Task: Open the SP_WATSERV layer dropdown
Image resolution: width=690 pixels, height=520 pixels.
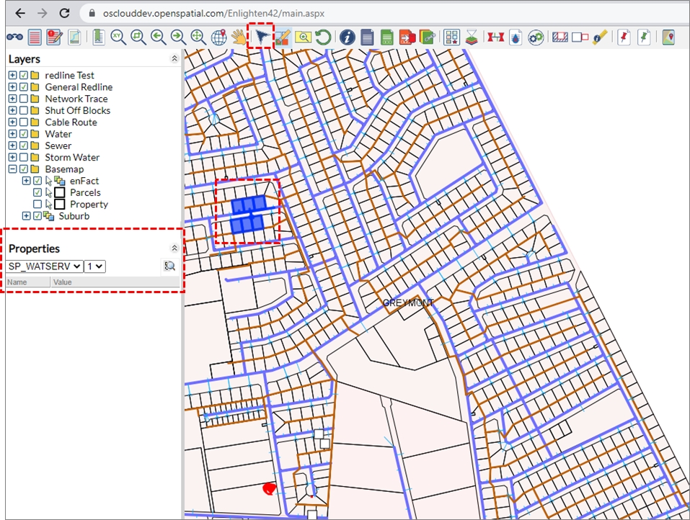Action: [x=44, y=266]
